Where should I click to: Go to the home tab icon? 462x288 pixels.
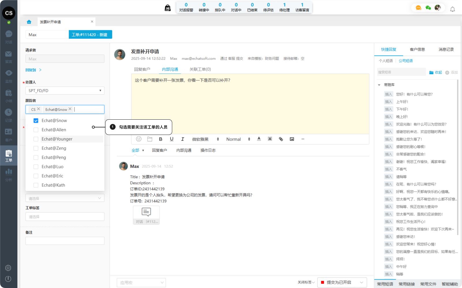(x=29, y=22)
